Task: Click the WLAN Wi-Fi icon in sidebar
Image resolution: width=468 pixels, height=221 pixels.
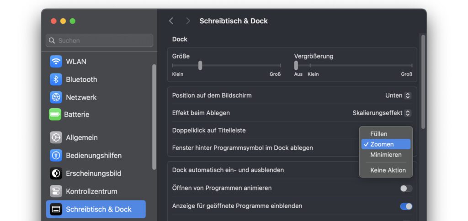Action: (56, 62)
